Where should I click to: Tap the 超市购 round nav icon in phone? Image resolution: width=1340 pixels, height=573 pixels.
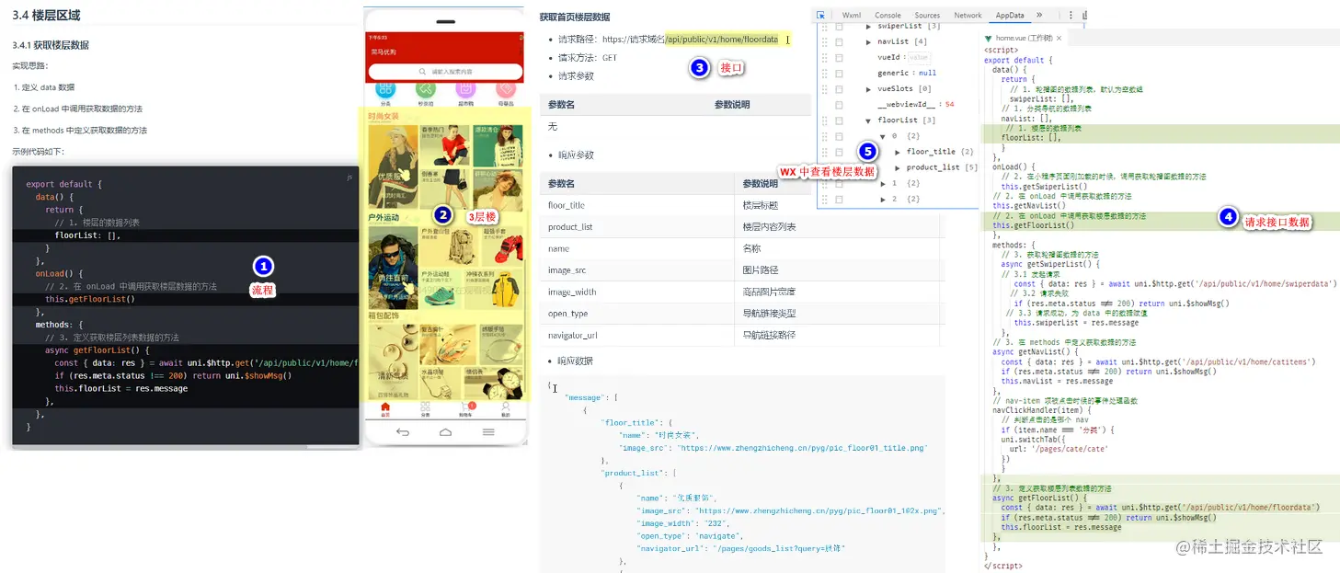click(x=465, y=89)
